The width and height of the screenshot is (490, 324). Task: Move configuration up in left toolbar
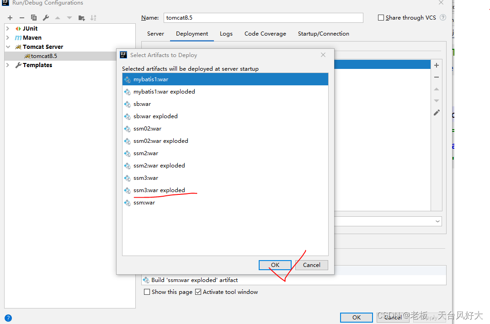[58, 18]
